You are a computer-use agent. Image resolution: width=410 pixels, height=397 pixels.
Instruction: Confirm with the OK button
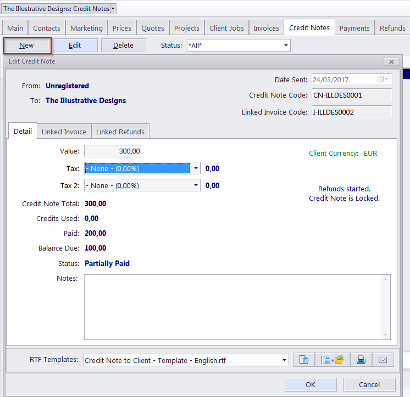(x=311, y=385)
